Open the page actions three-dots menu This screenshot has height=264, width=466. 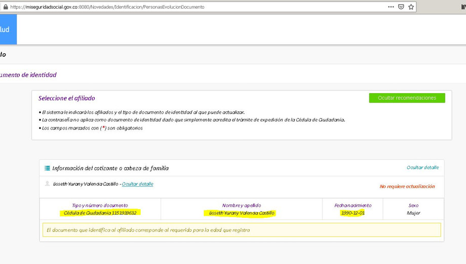pos(391,7)
